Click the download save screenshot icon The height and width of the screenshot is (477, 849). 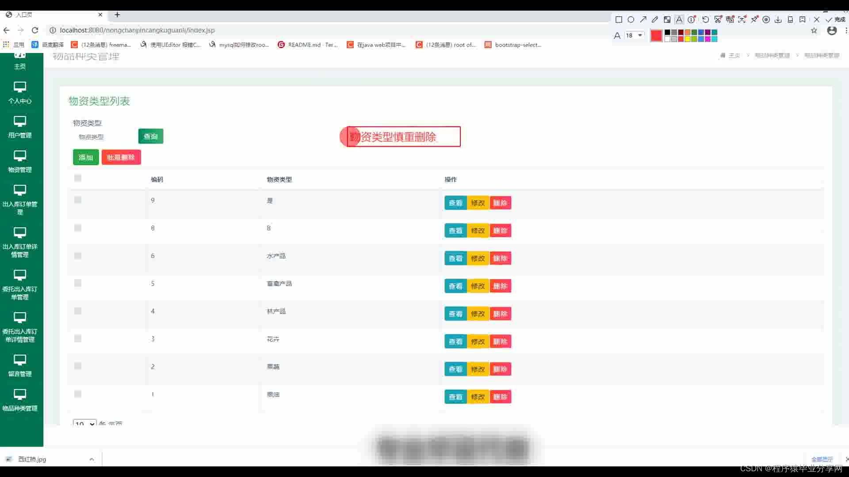(x=778, y=19)
